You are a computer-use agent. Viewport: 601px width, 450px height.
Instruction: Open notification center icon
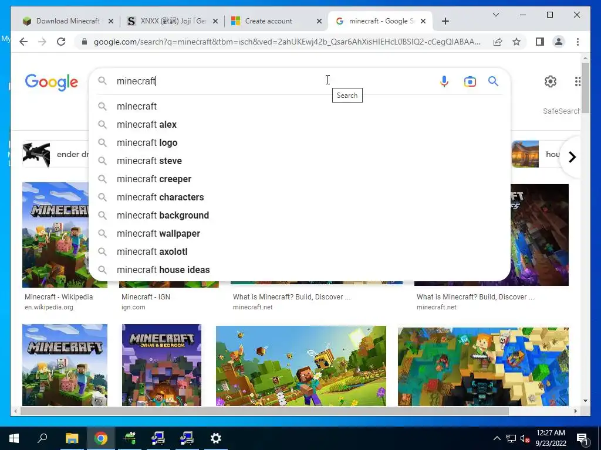click(x=582, y=438)
